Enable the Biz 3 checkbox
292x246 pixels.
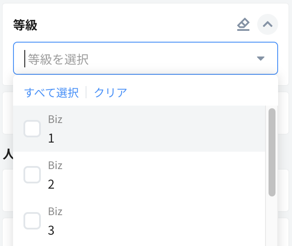32,221
